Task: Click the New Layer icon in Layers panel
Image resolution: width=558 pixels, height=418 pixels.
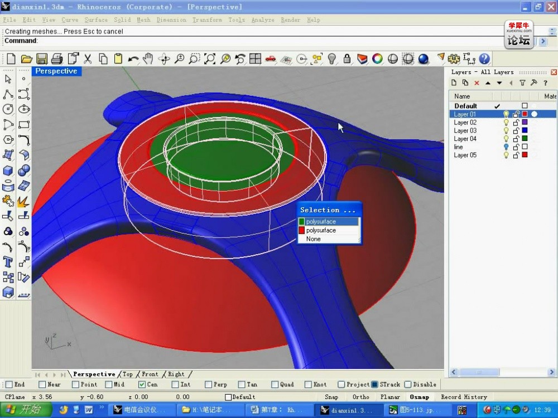Action: tap(454, 83)
